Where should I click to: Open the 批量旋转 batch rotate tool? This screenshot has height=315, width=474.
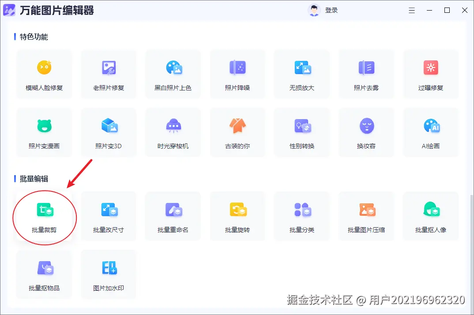point(237,217)
